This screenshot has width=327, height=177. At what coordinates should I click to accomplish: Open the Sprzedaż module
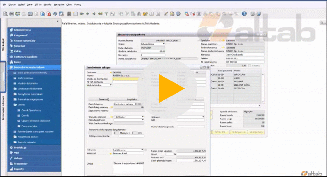pos(34,46)
